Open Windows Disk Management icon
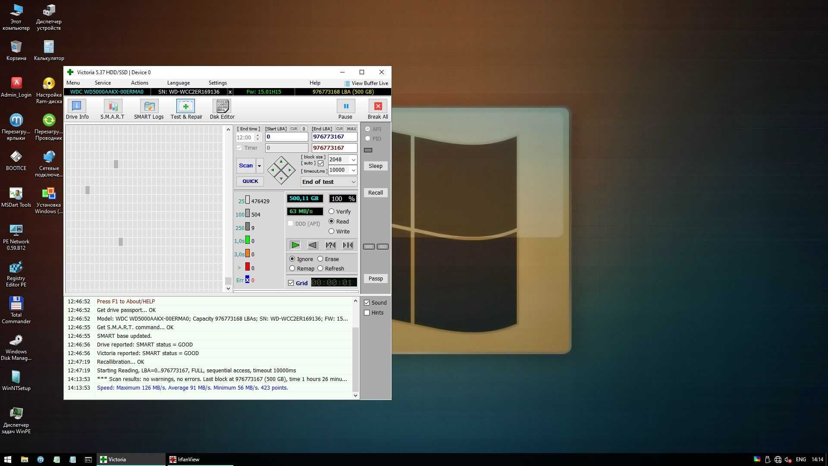The width and height of the screenshot is (828, 466). tap(16, 347)
